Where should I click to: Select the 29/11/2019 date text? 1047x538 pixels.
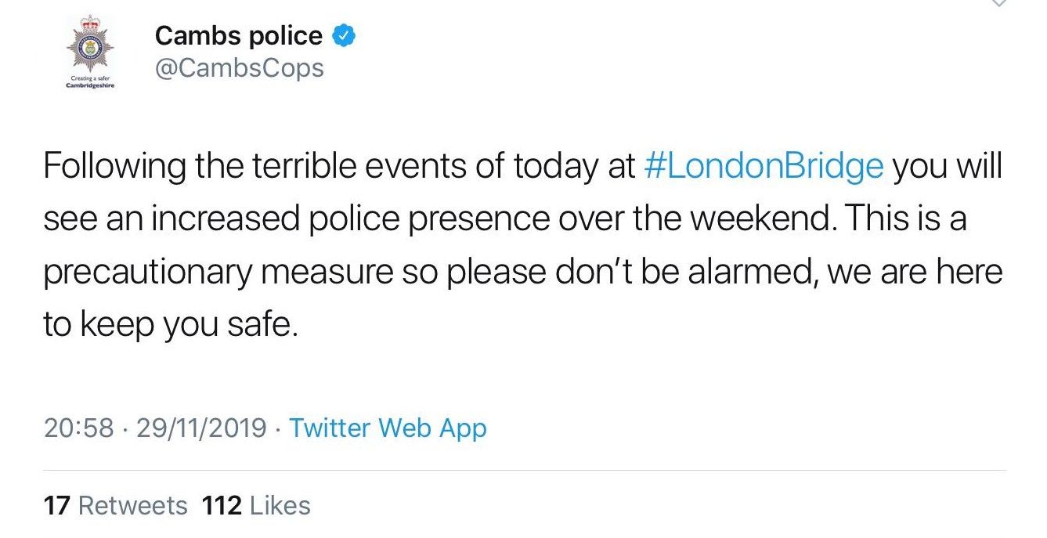pos(202,428)
